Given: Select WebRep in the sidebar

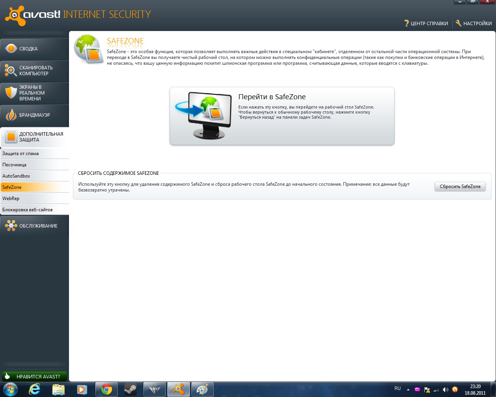Looking at the screenshot, I should click(34, 198).
